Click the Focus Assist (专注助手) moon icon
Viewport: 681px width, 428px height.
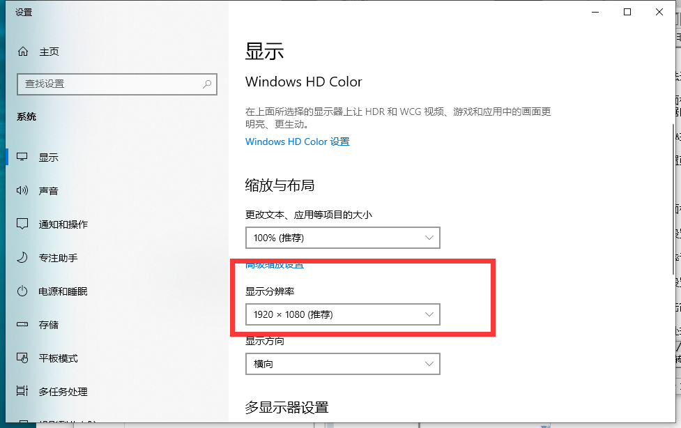(x=23, y=258)
